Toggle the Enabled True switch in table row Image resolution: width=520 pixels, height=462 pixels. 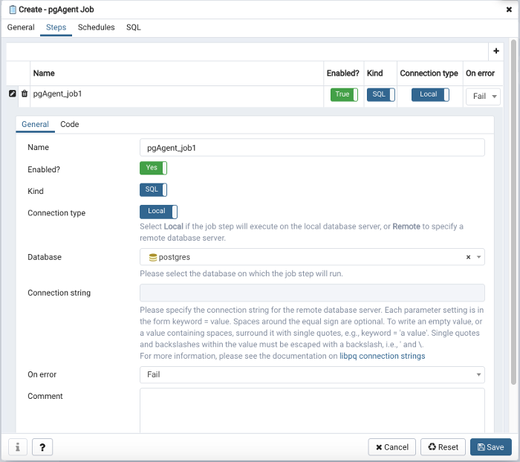point(344,94)
